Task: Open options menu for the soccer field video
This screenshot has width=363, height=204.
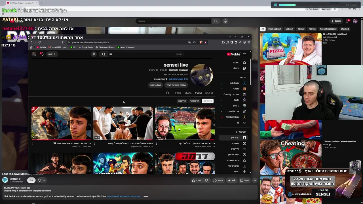Action: tap(156, 144)
